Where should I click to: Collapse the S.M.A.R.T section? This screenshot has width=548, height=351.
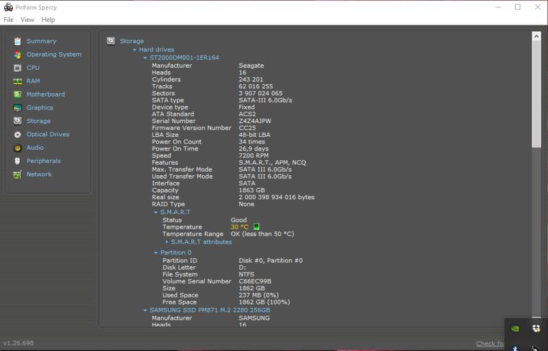(156, 212)
